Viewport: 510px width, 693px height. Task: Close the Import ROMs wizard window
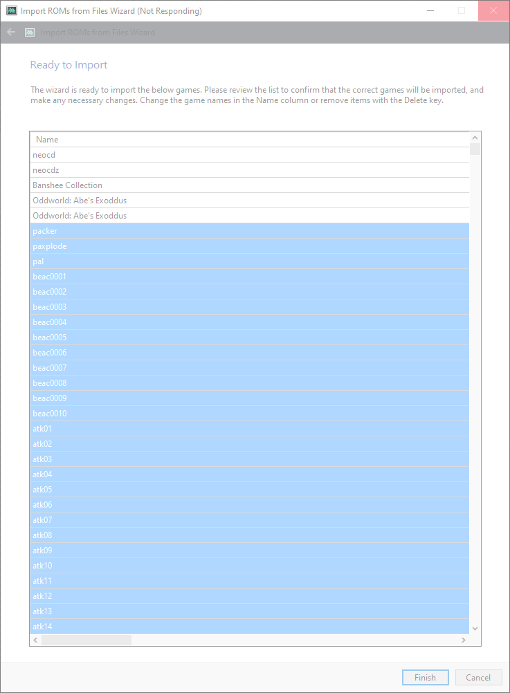coord(493,10)
